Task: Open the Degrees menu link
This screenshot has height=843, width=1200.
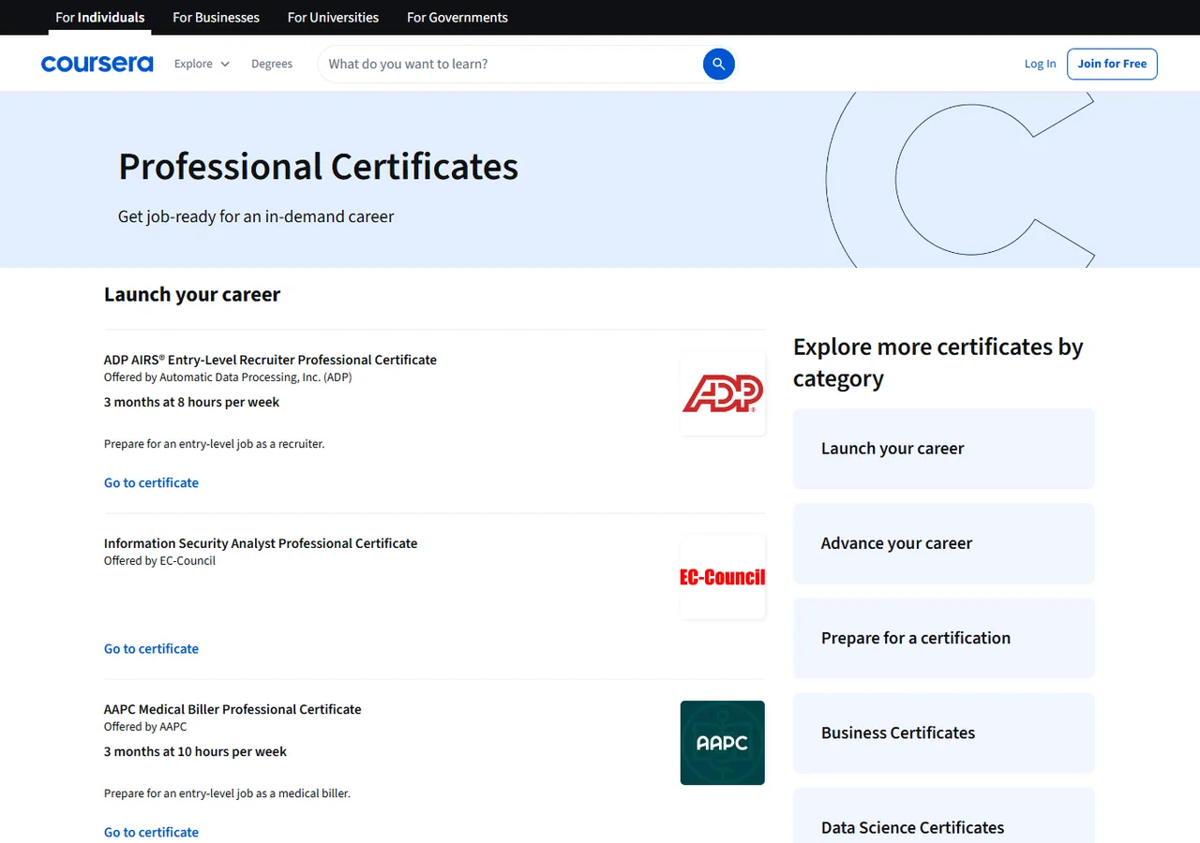Action: [272, 64]
